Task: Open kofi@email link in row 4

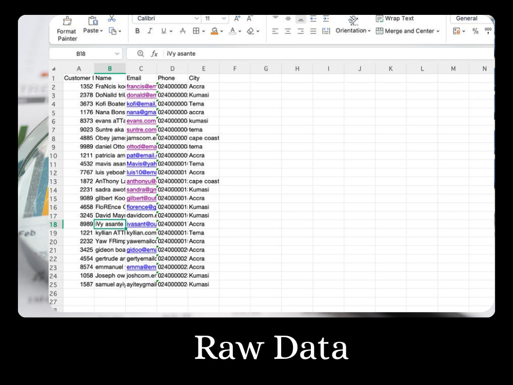Action: pyautogui.click(x=142, y=104)
